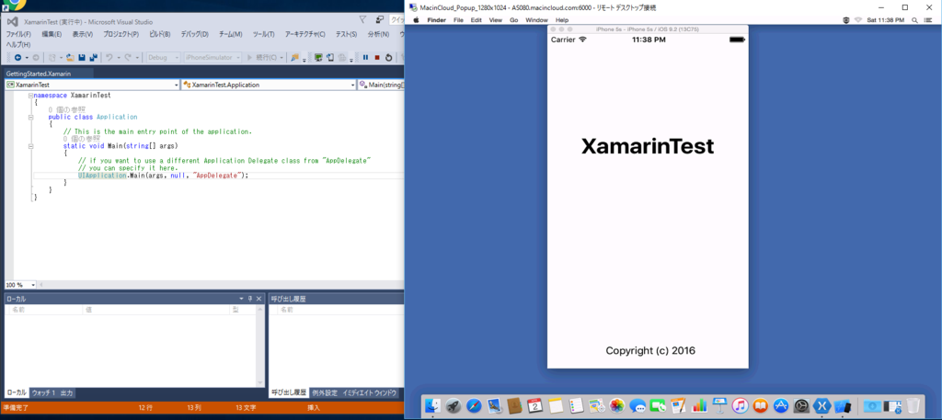This screenshot has width=942, height=420.
Task: Click the Wi-Fi icon in the Mac menu bar
Action: [857, 20]
